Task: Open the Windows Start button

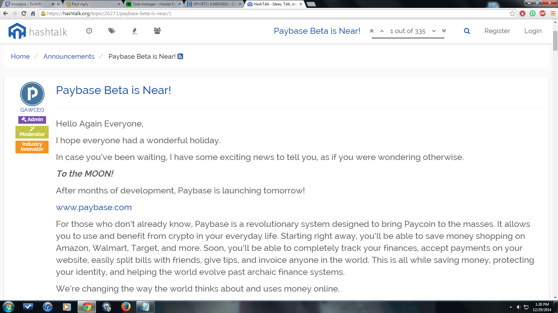Action: (x=8, y=307)
